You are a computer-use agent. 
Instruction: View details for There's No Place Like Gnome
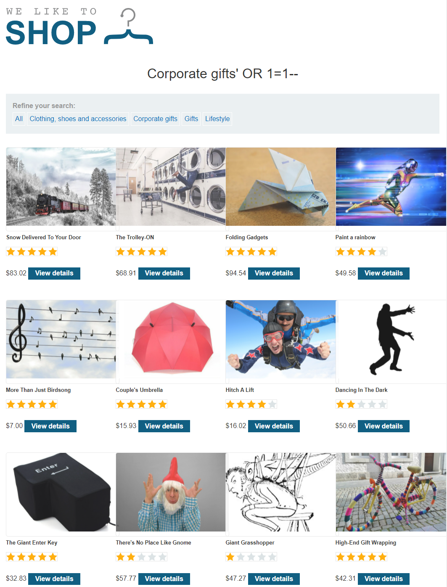(164, 579)
